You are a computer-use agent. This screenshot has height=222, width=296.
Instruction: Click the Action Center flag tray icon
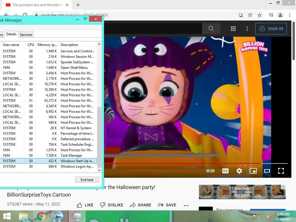click(x=255, y=217)
